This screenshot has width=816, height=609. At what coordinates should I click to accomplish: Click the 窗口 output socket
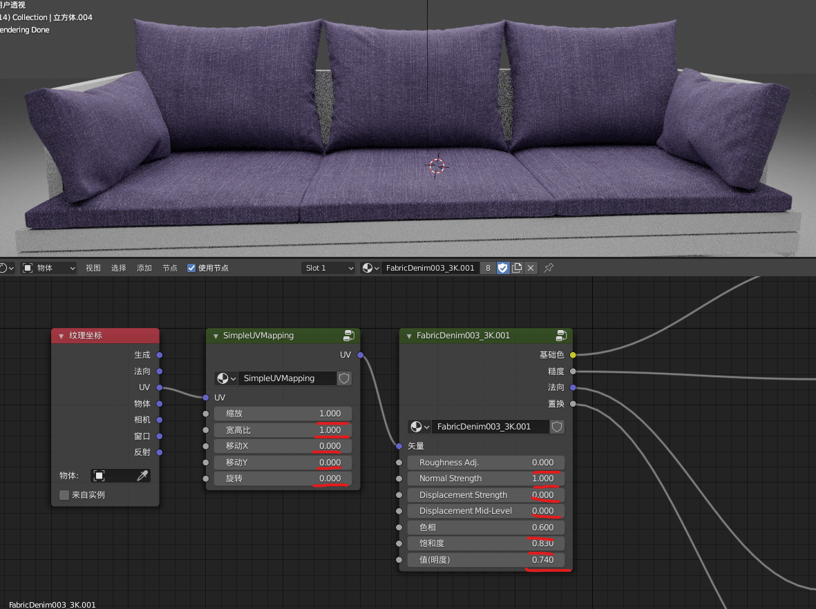click(159, 436)
